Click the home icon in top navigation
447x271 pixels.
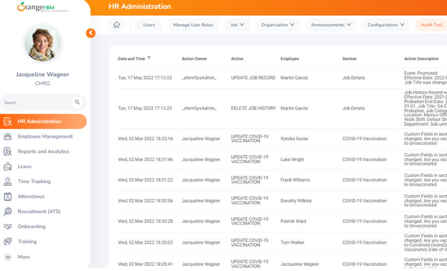tap(117, 25)
